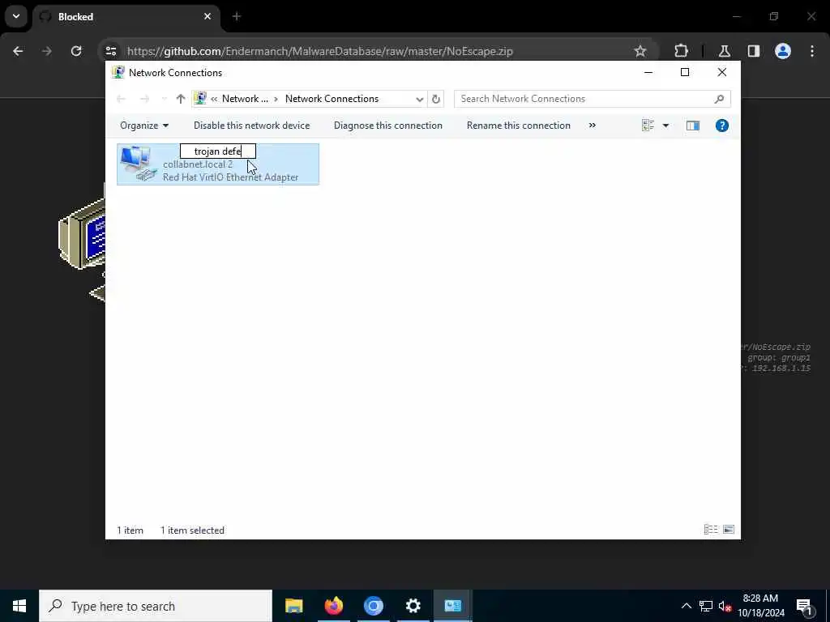Open Chrome from the taskbar

coord(373,606)
